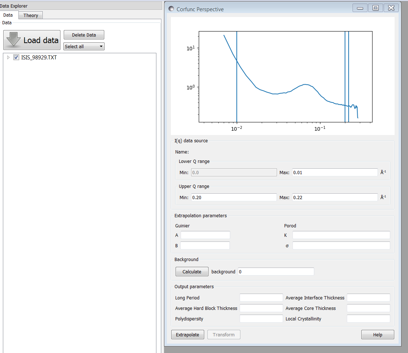Screen dimensions: 408x353
Task: Toggle the ISIS_98929.TXT checkbox
Action: coord(16,57)
